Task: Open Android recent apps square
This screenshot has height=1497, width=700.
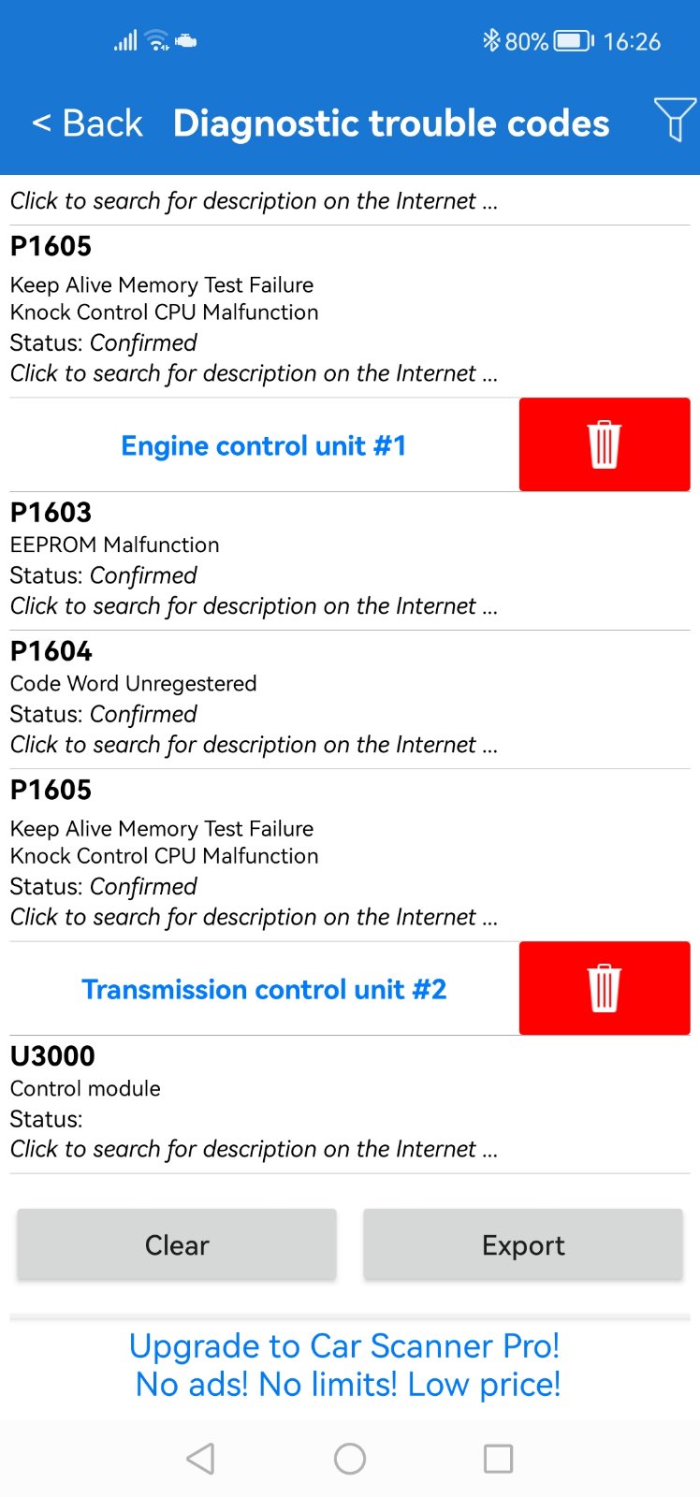Action: click(498, 1459)
